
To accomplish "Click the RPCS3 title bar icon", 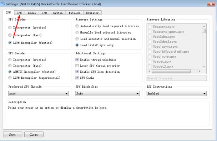I will (2, 4).
